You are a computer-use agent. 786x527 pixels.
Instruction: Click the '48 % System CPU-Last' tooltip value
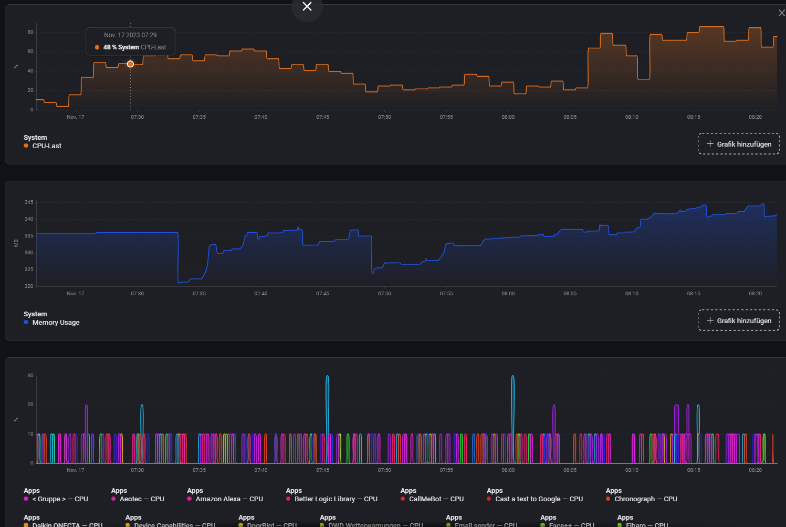(134, 47)
